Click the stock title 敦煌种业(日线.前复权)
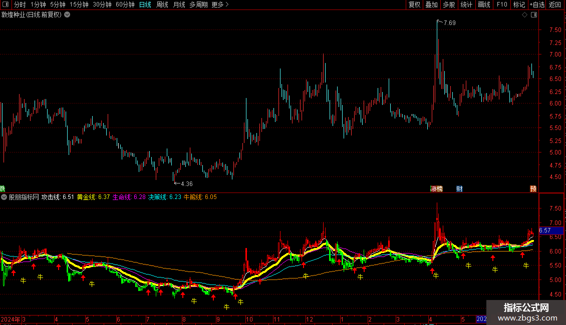 coord(32,15)
